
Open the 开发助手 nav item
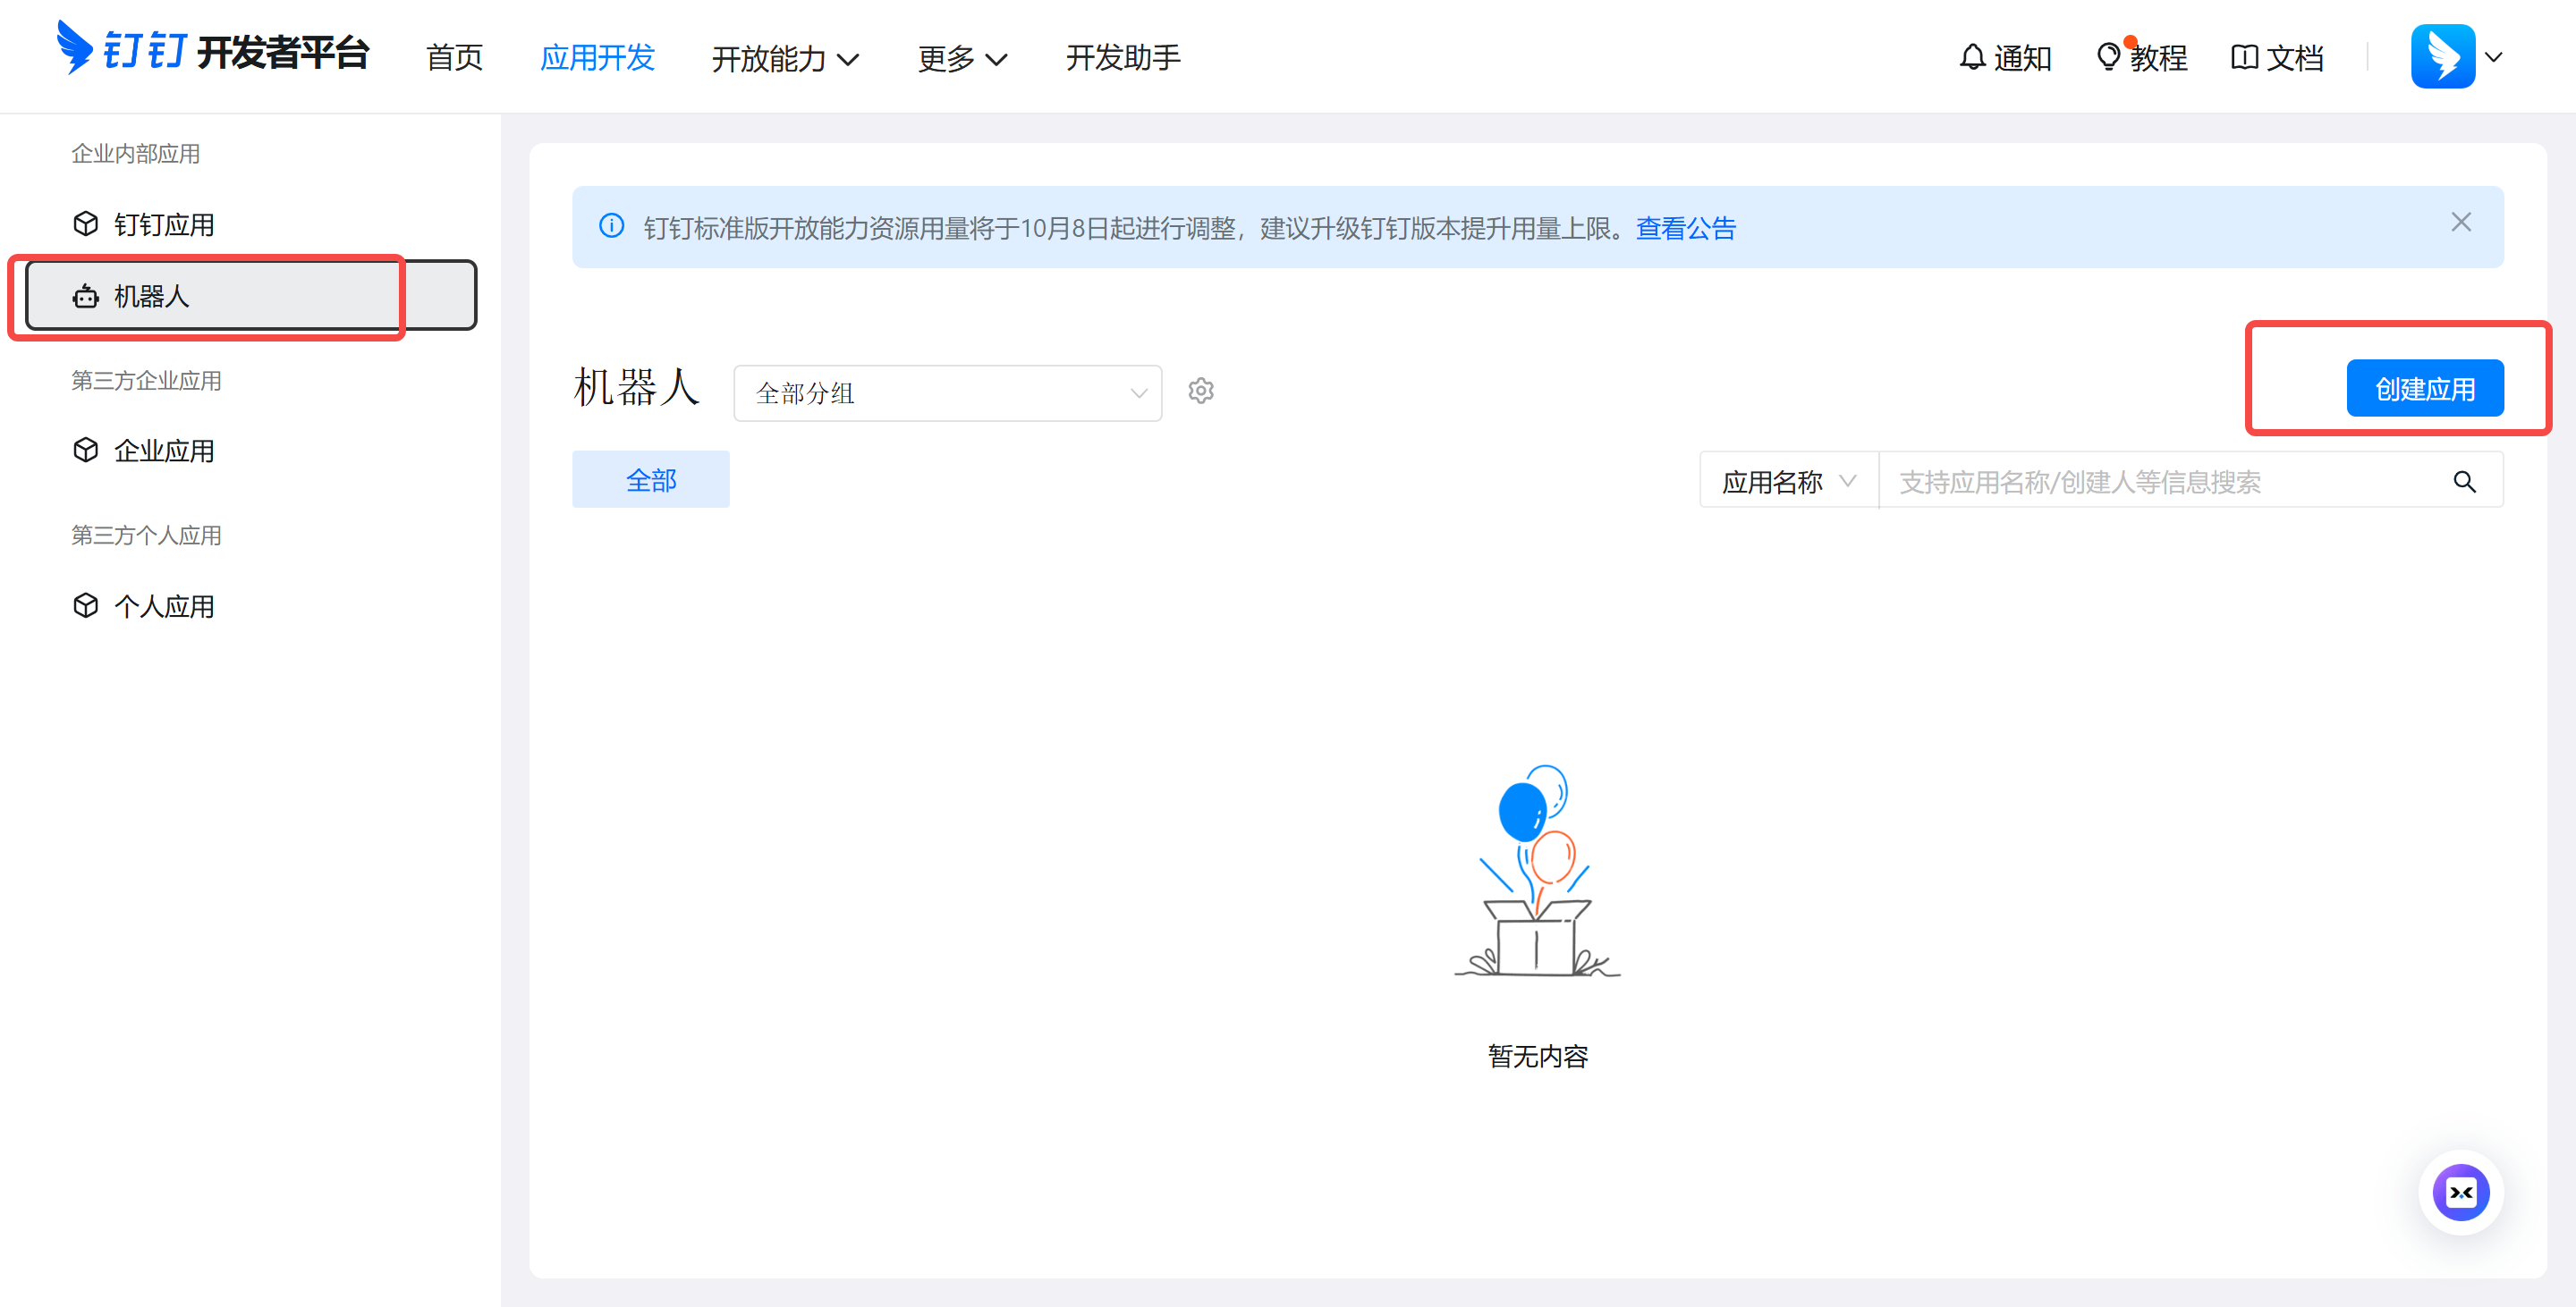1122,58
